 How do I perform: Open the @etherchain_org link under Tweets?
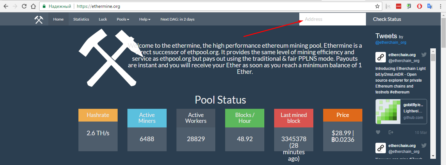[x=391, y=42]
